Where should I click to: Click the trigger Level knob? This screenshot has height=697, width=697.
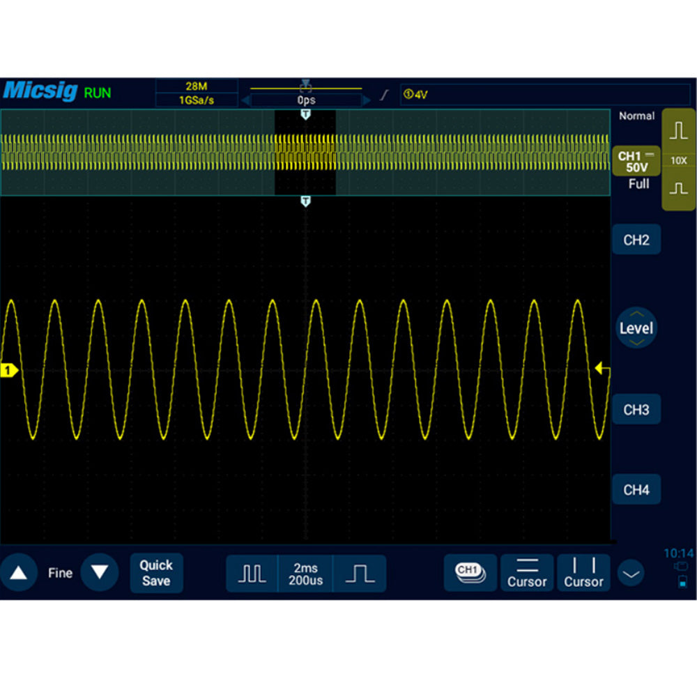(x=636, y=328)
